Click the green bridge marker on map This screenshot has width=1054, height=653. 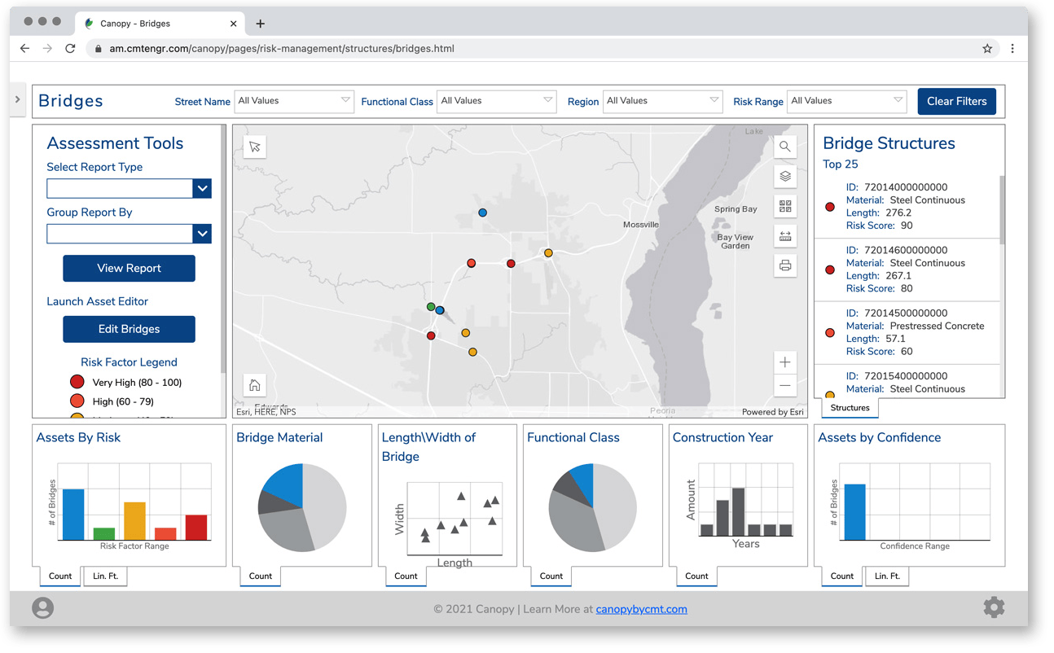[431, 307]
